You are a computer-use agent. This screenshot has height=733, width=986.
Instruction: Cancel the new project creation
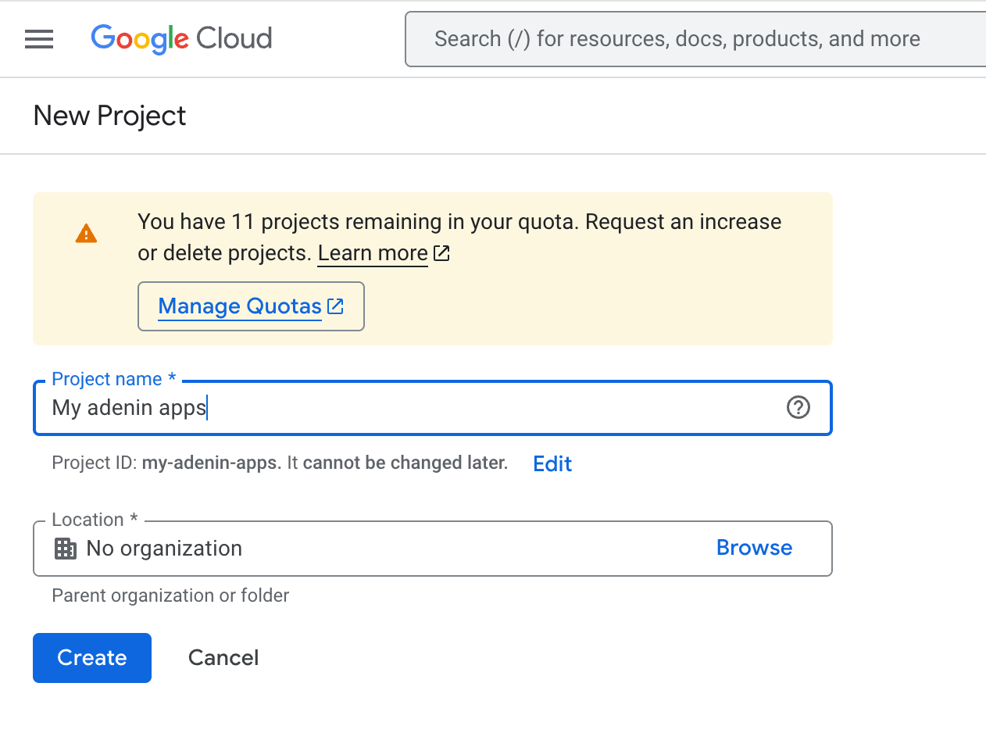click(x=223, y=658)
